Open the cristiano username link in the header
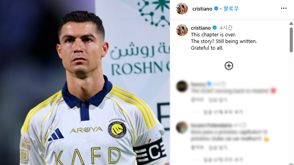Viewport: 294px width, 165px height. pos(202,9)
